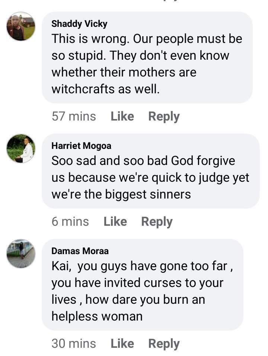
Task: Select Shaddy Vicky's comment bubble text
Action: 147,64
